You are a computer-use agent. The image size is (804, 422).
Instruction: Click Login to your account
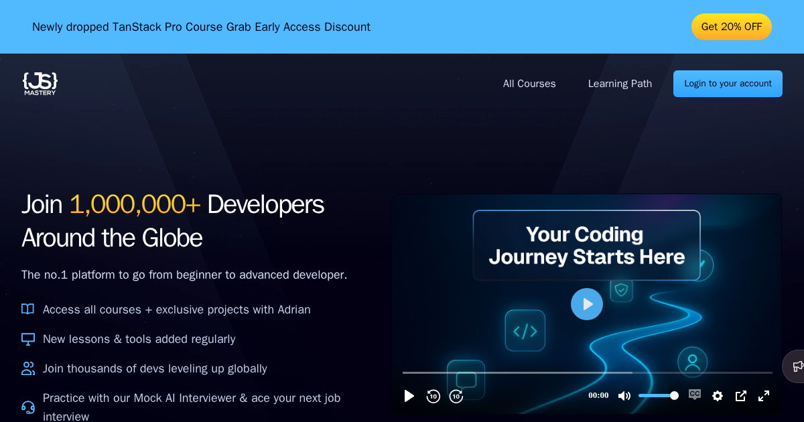(728, 84)
